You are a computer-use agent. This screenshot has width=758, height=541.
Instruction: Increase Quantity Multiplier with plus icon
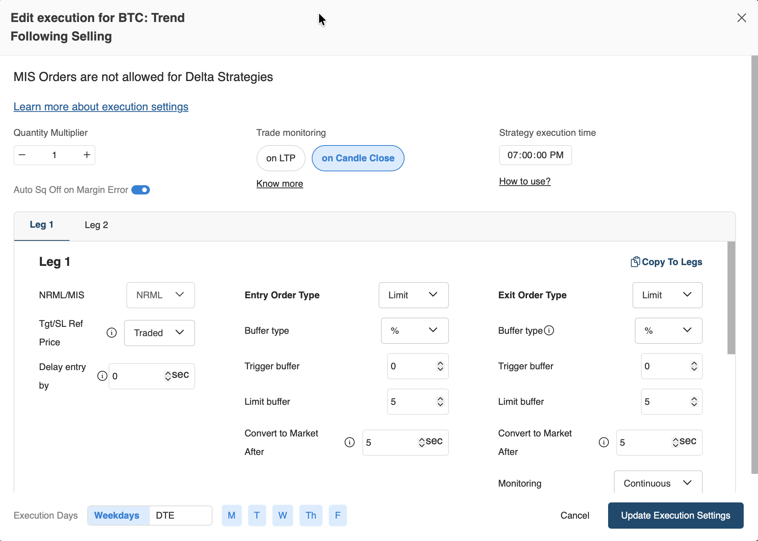[x=87, y=155]
